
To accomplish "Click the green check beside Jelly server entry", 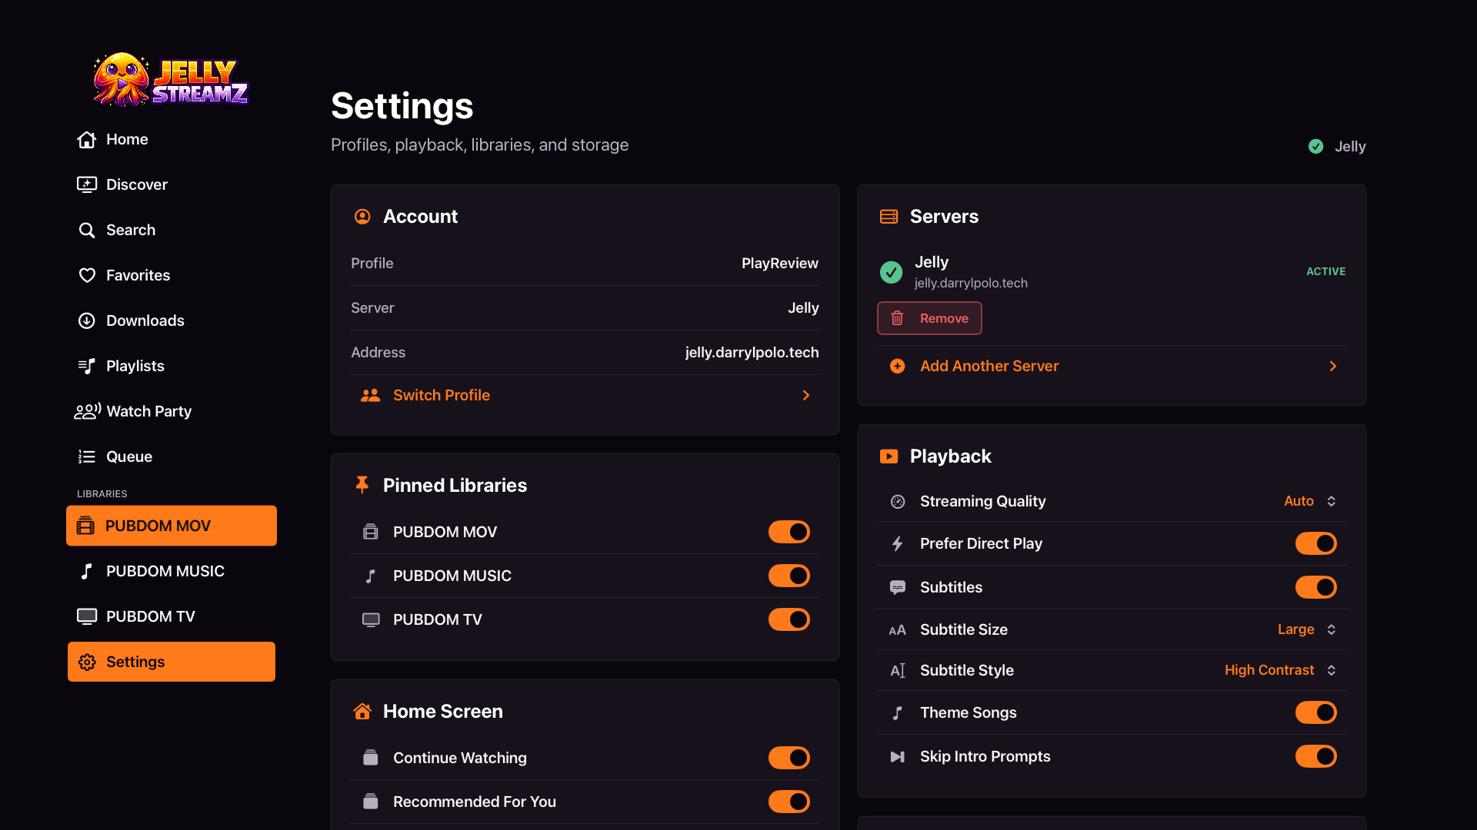I will tap(891, 272).
